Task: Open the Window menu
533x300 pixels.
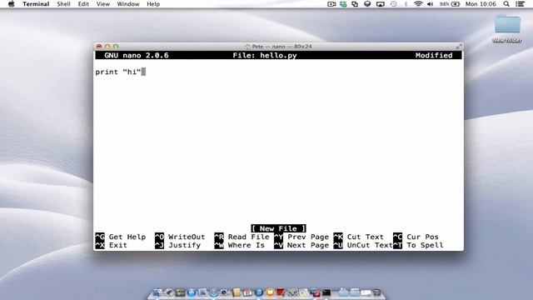Action: [x=128, y=4]
